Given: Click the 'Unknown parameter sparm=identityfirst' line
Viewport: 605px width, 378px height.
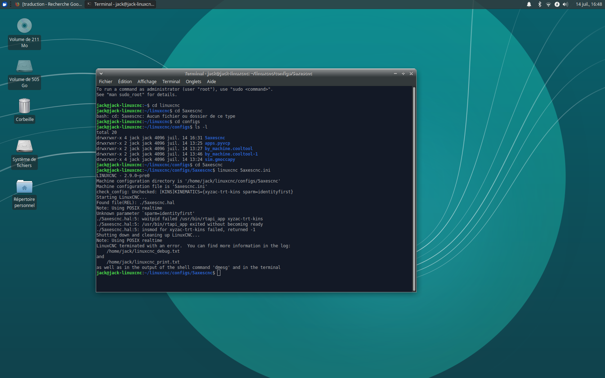Looking at the screenshot, I should pos(145,213).
